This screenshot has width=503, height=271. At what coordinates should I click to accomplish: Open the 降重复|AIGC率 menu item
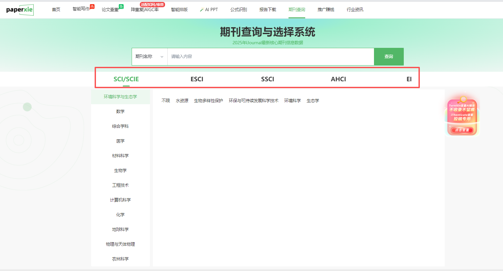point(145,10)
